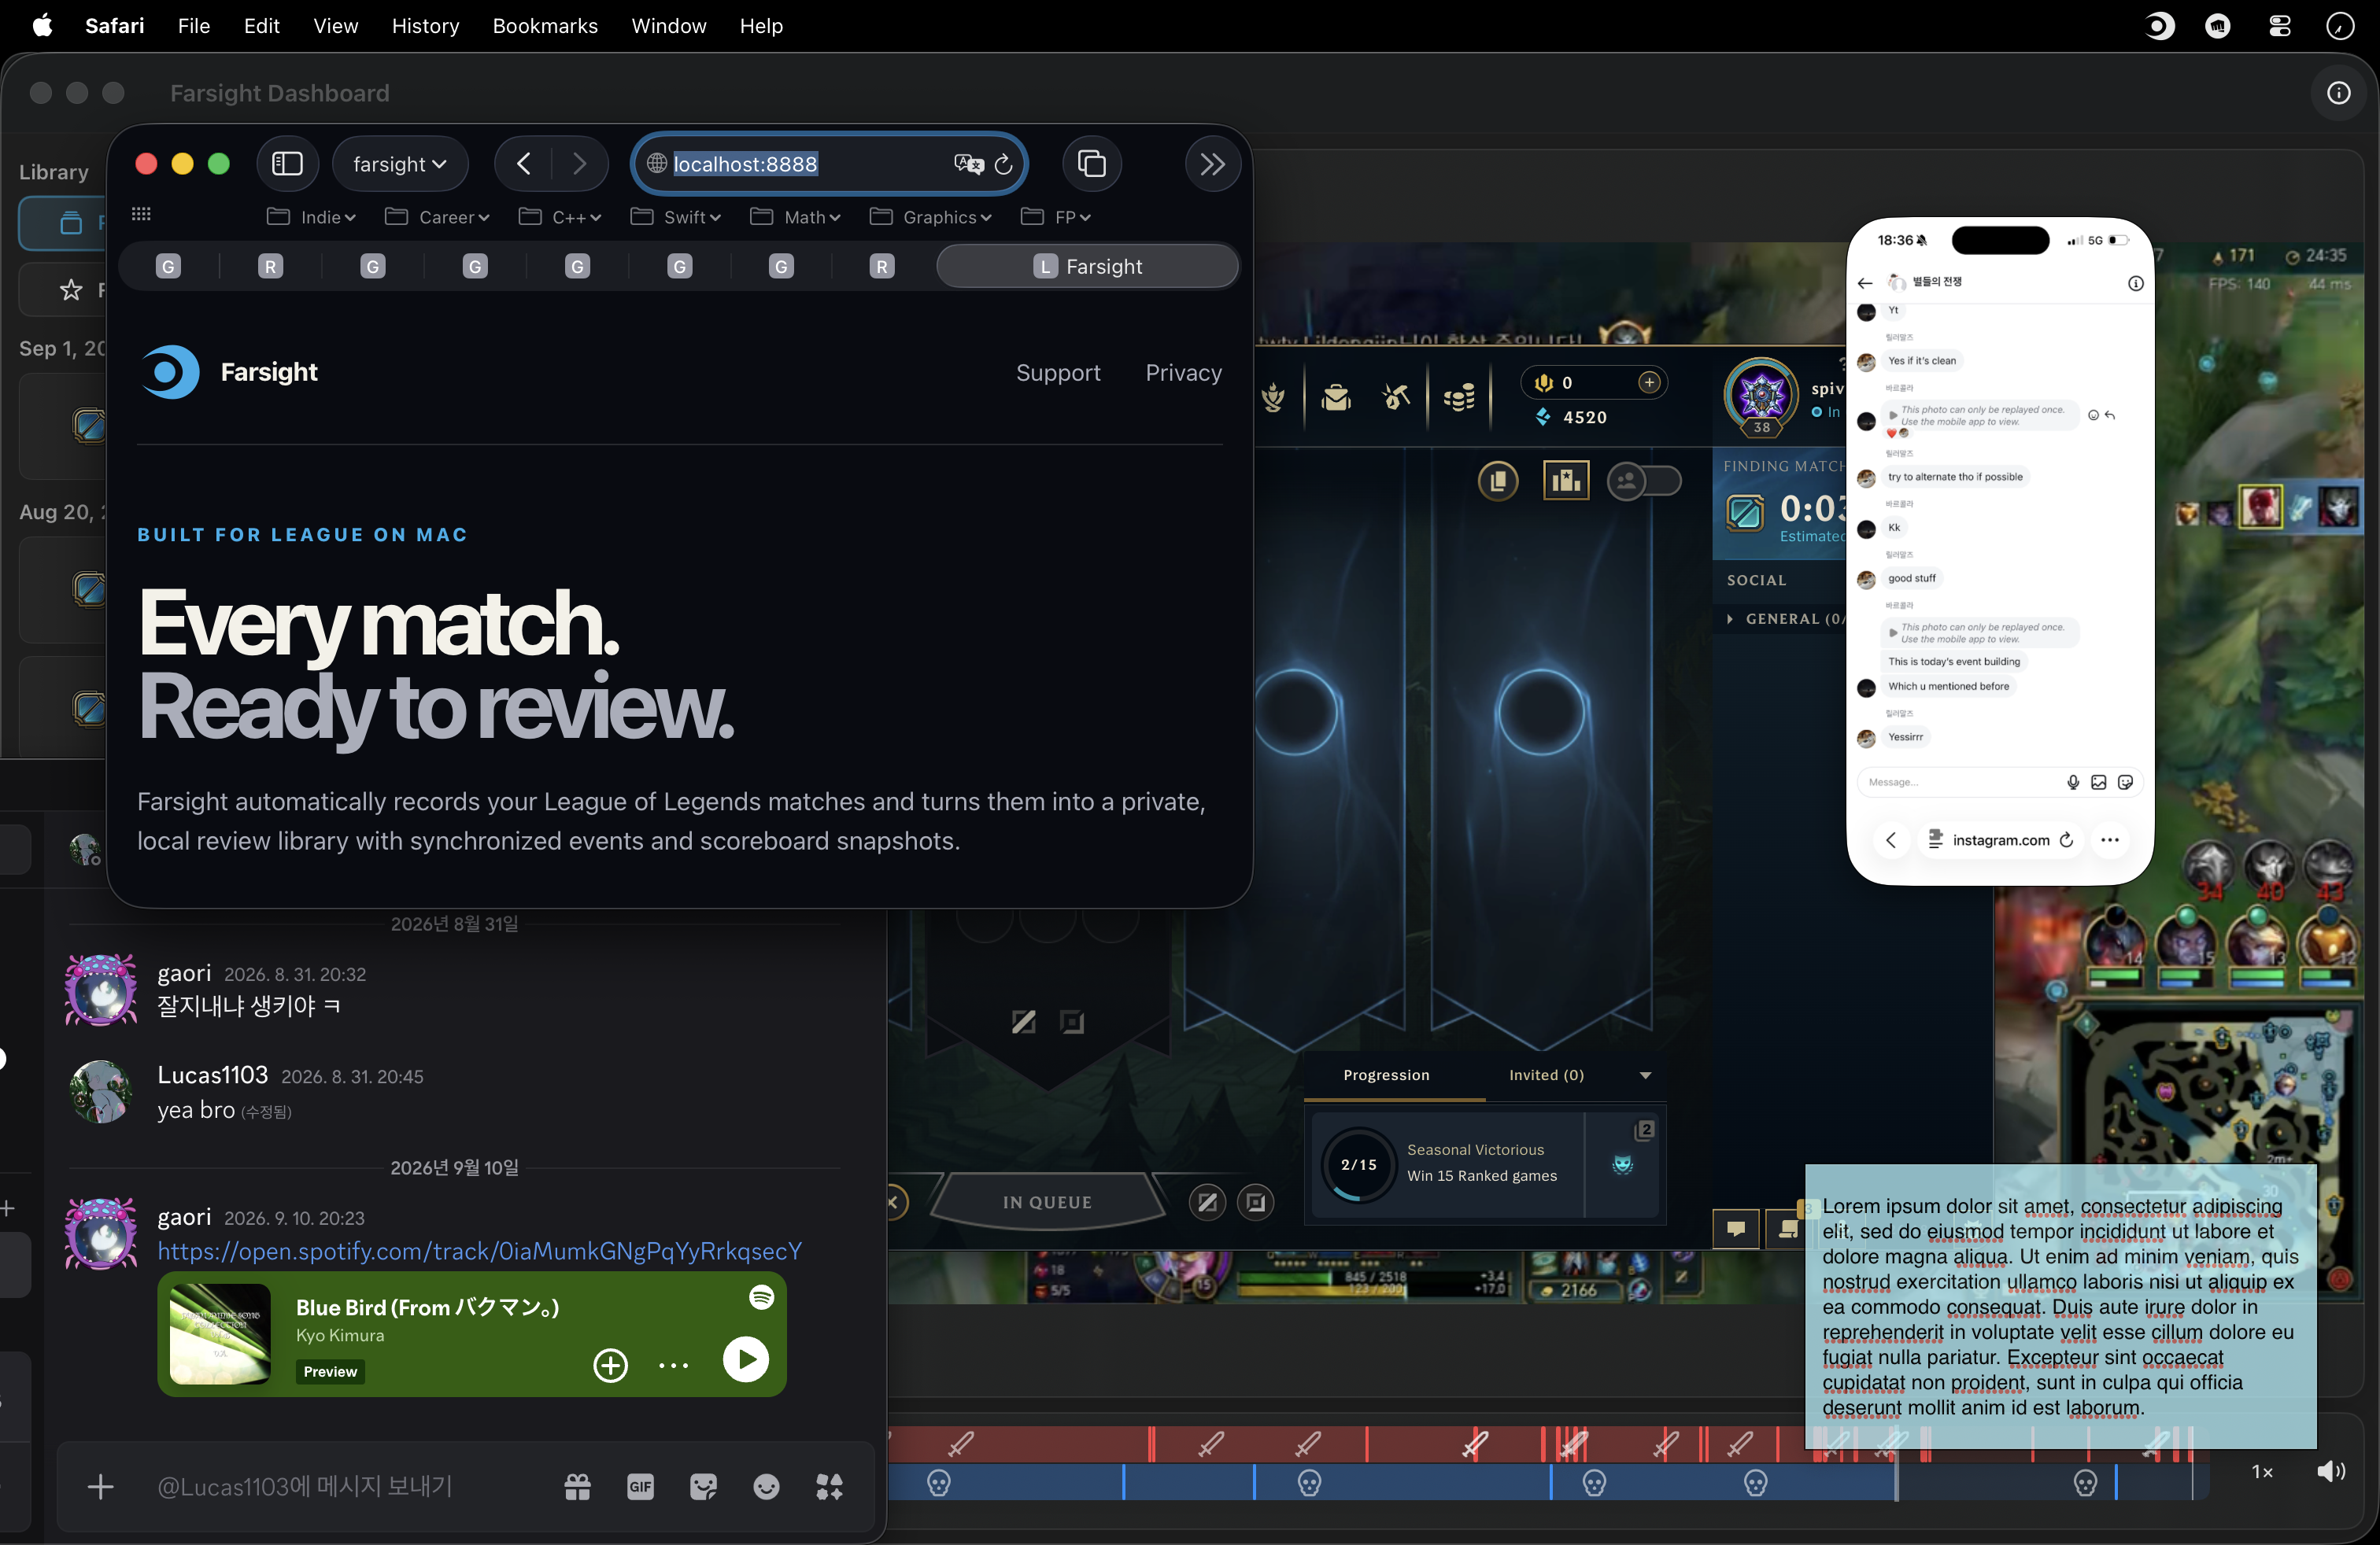
Task: Switch to the Farsight Safari tab
Action: pyautogui.click(x=1087, y=266)
